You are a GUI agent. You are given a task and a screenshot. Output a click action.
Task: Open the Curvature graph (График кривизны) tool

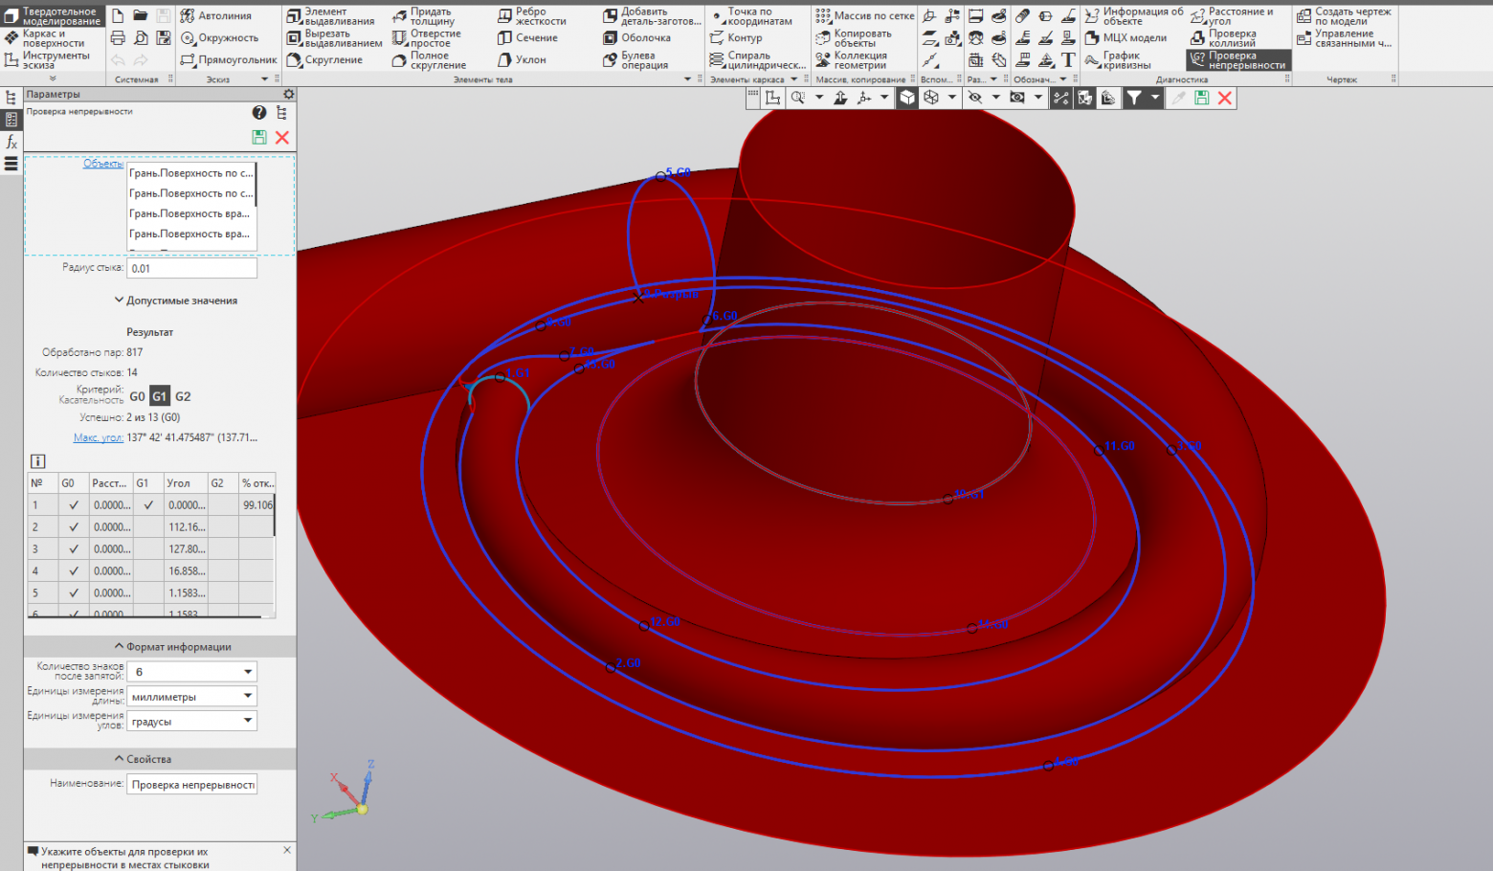(1118, 60)
